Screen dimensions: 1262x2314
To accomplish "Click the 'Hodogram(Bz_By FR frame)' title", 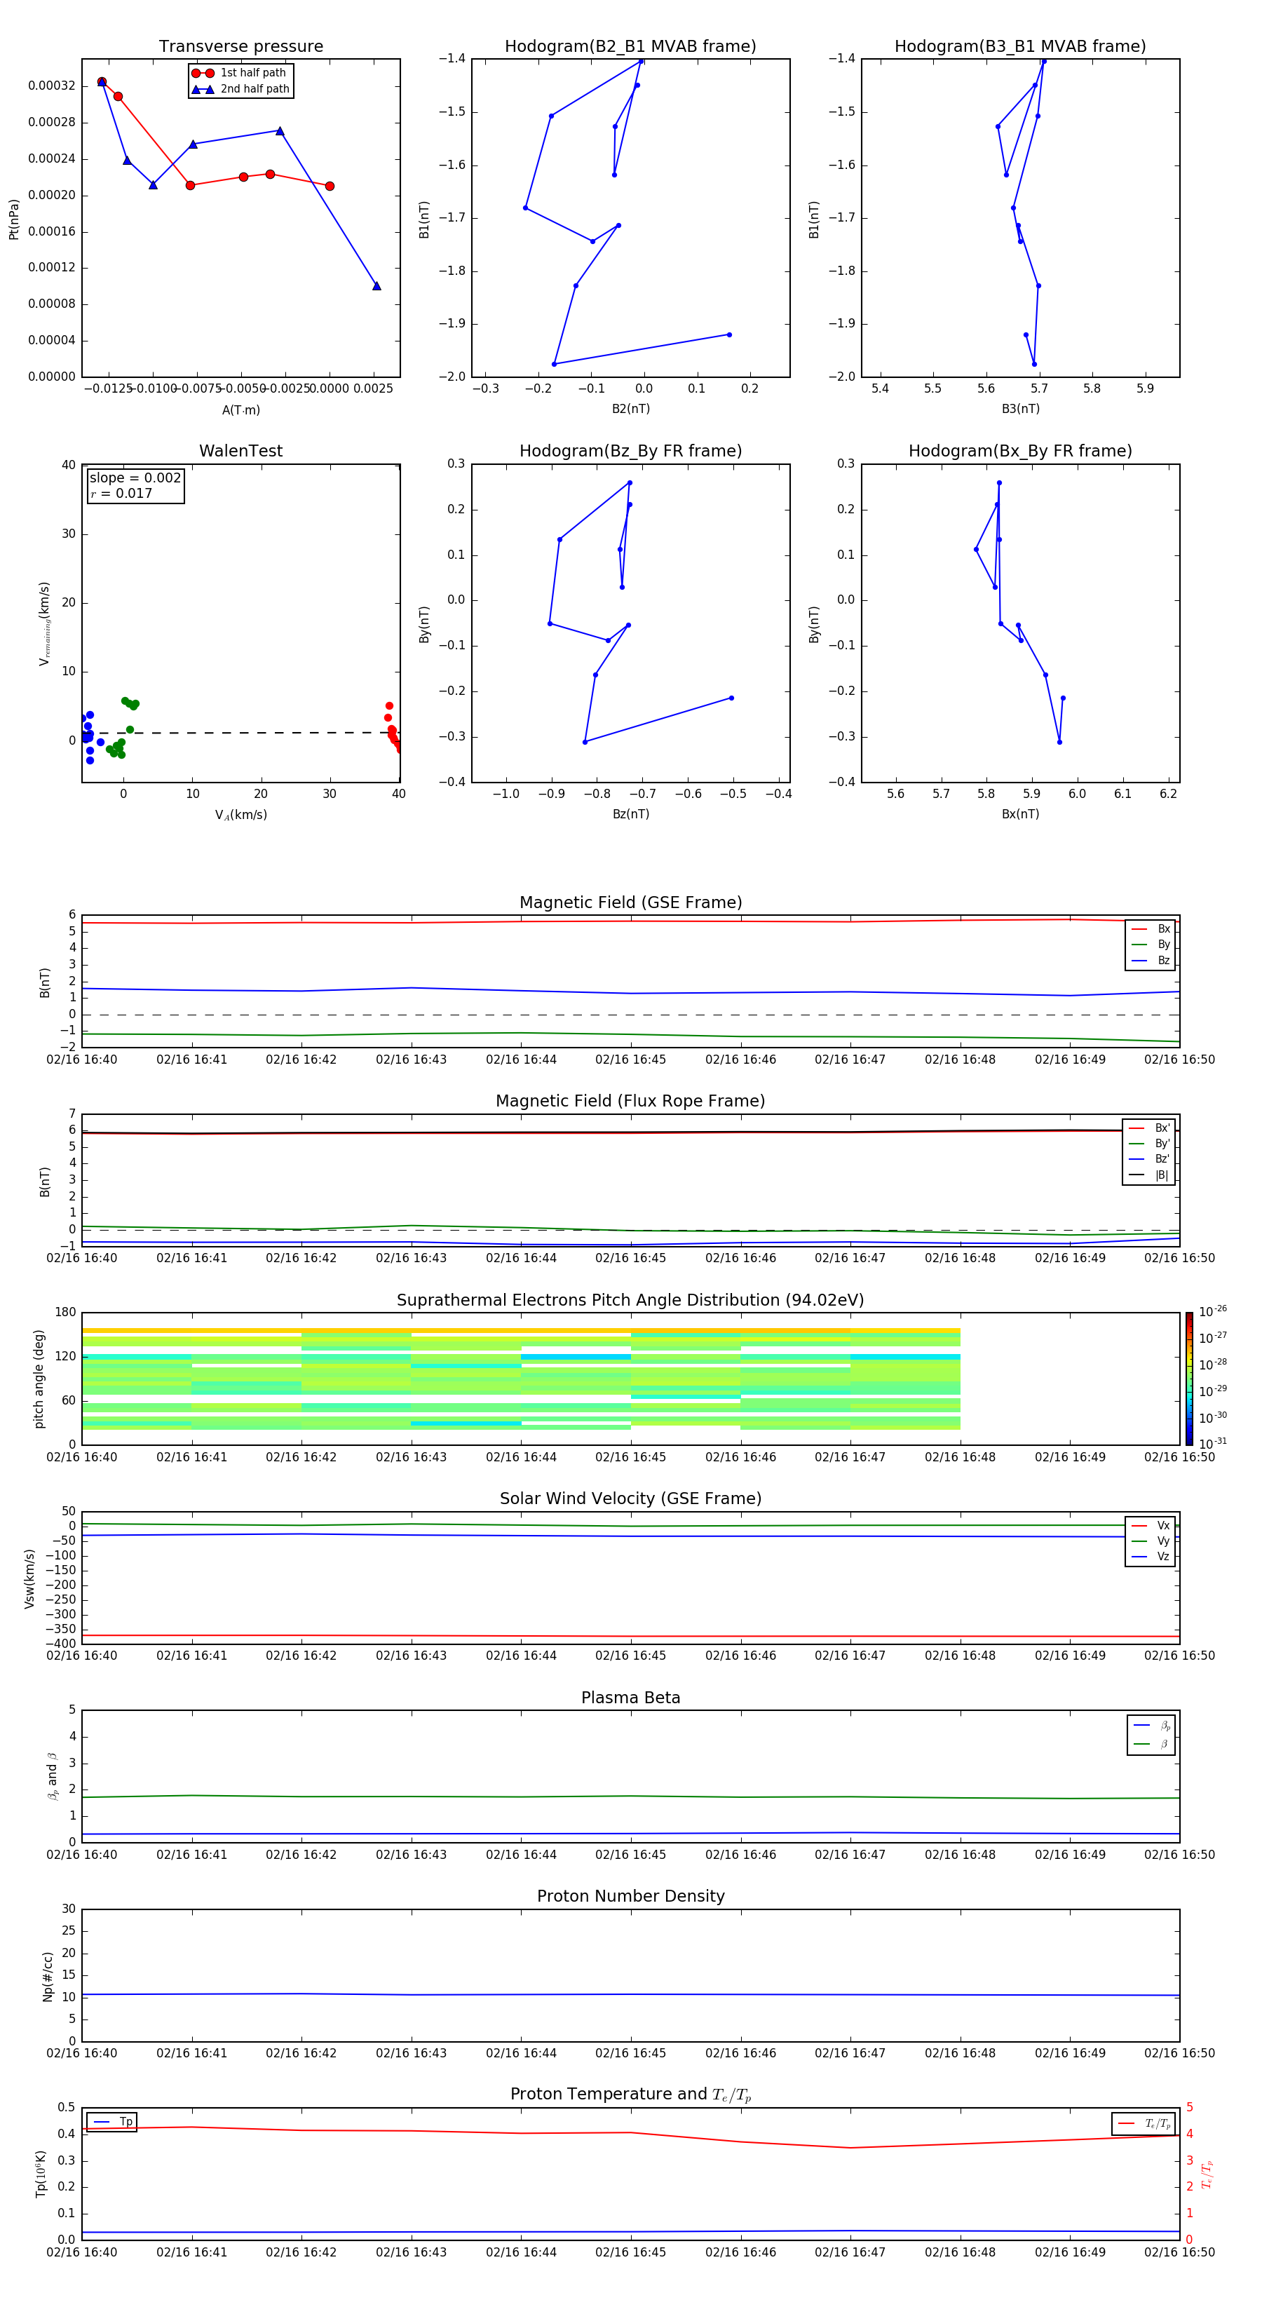I will [630, 451].
